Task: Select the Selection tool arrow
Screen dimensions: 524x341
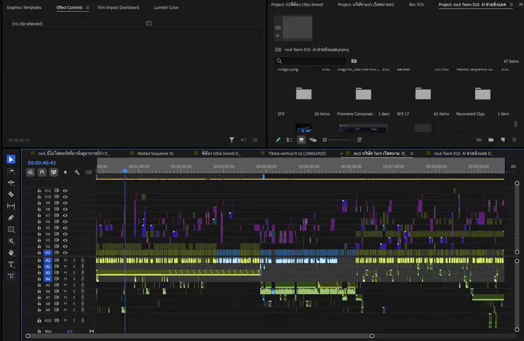Action: click(x=11, y=159)
